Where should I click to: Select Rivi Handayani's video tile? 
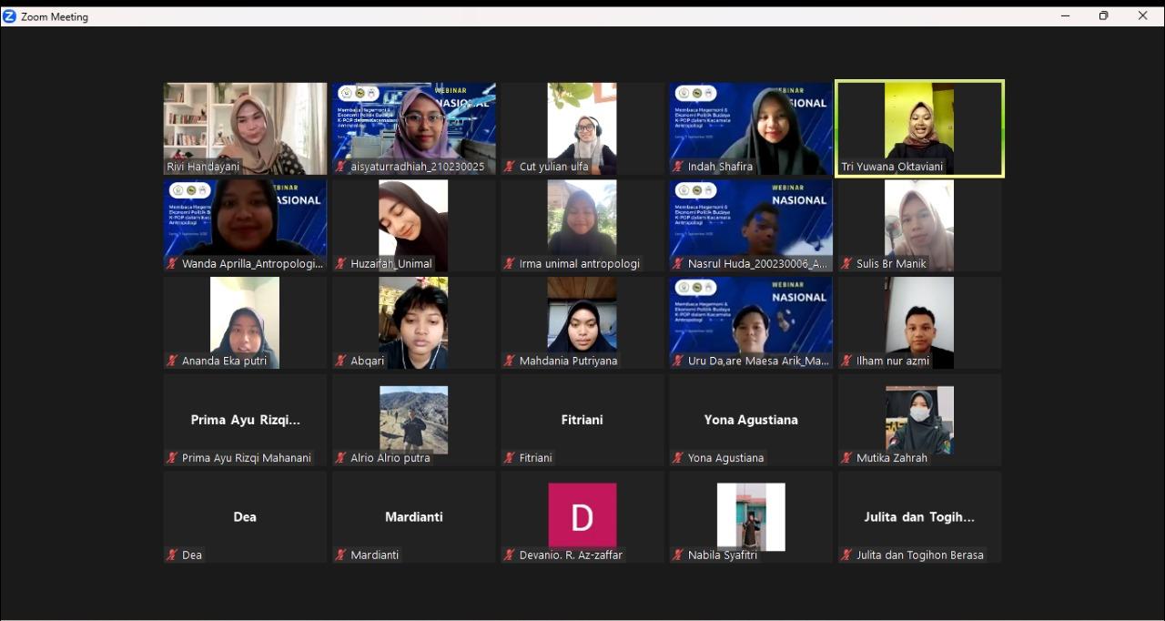click(244, 127)
